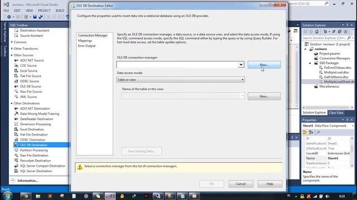Screen dimensions: 357x200
Task: Click the Solution Explorer search magnifier icon
Action: pyautogui.click(x=349, y=38)
